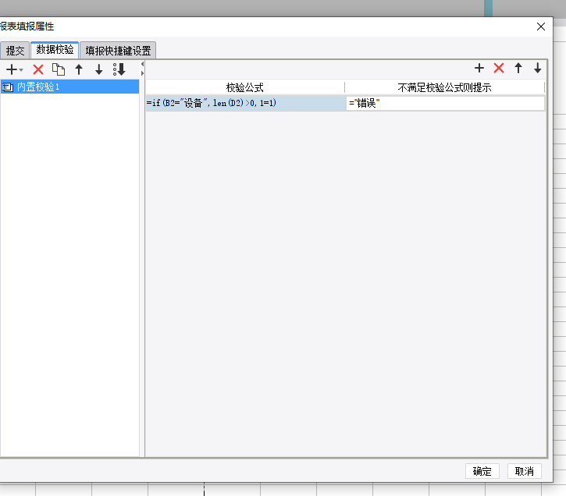Screen dimensions: 566x496
Task: Click the 校验公式 column header
Action: point(244,87)
